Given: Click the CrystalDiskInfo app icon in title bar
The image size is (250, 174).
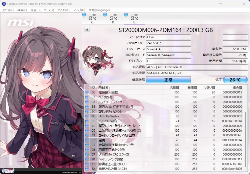Looking at the screenshot, I should (4, 4).
